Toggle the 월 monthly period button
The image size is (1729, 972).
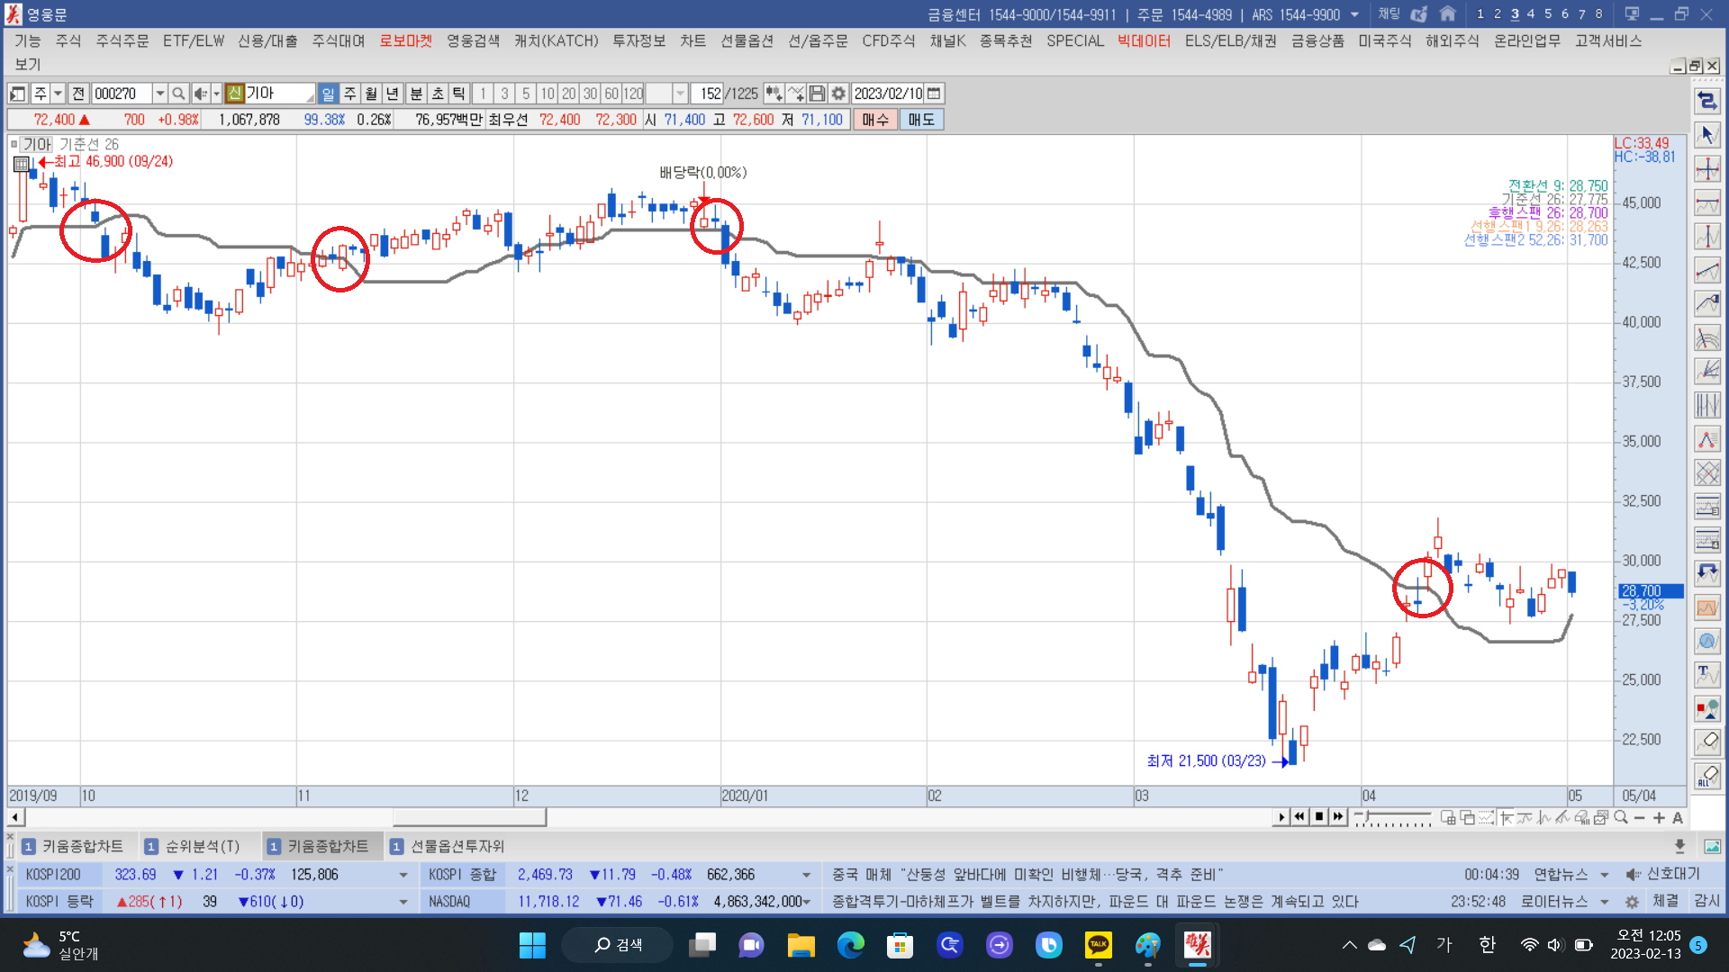click(x=371, y=94)
